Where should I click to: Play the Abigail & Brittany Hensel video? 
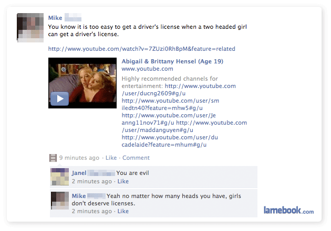(59, 98)
